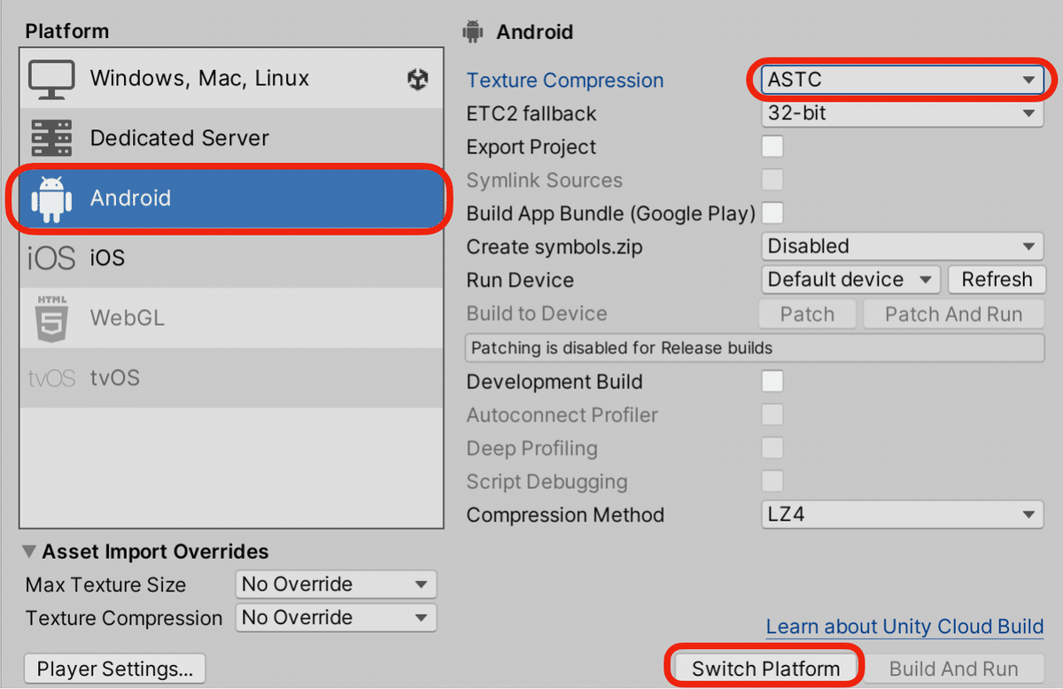Click the Android icon in settings header
Screen dimensions: 1063x689
coord(473,32)
